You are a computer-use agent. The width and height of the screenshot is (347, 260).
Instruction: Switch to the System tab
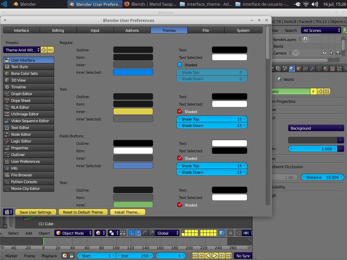tap(243, 30)
